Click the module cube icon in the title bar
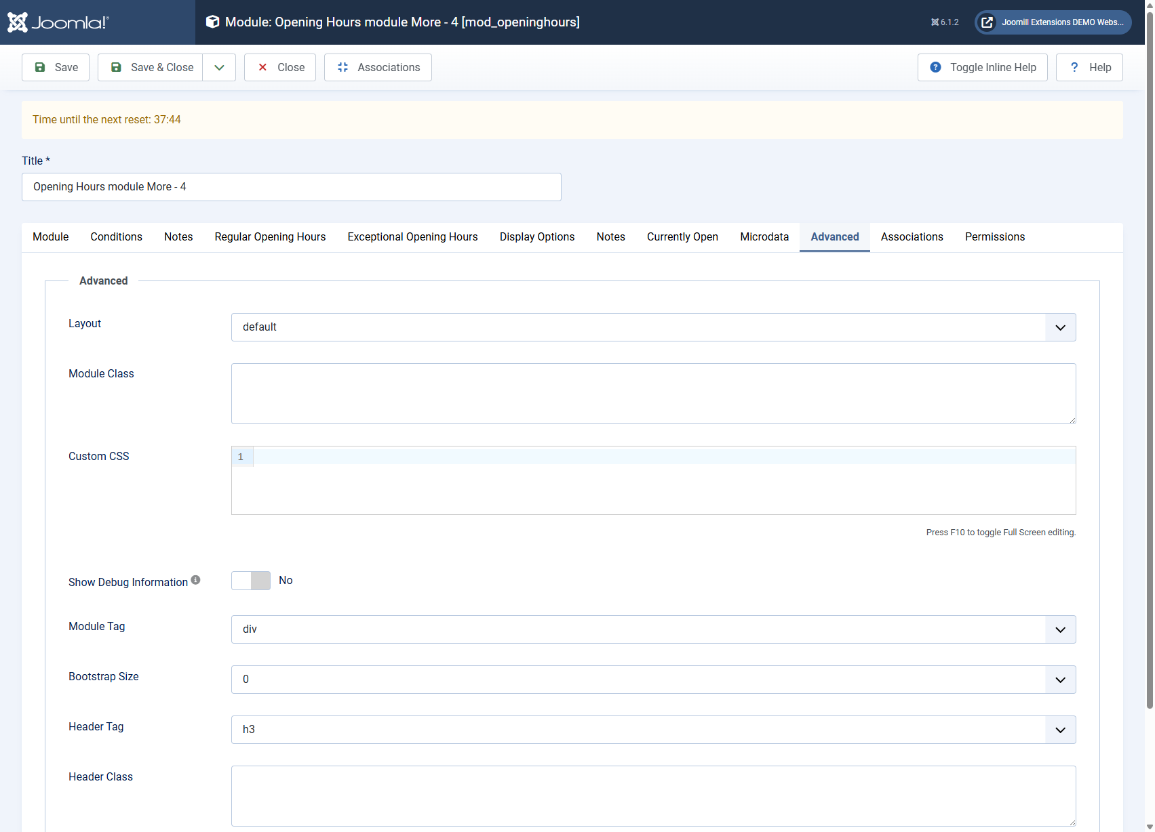The height and width of the screenshot is (832, 1155). pyautogui.click(x=212, y=22)
